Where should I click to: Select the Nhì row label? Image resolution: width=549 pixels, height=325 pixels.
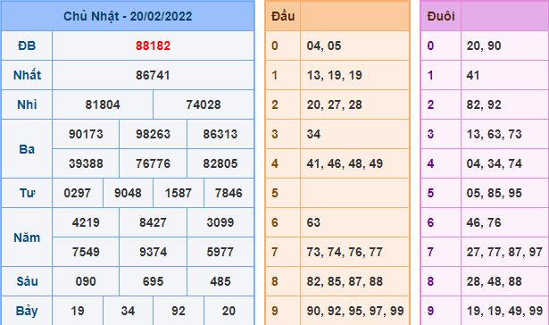tap(27, 104)
